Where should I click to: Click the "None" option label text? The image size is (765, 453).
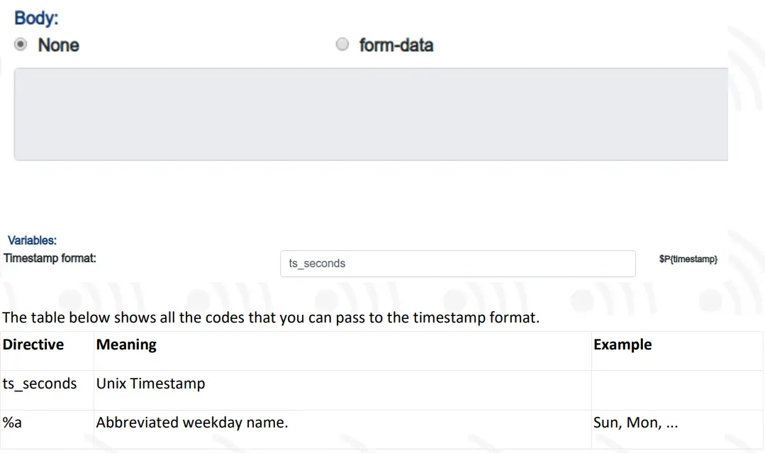click(58, 45)
